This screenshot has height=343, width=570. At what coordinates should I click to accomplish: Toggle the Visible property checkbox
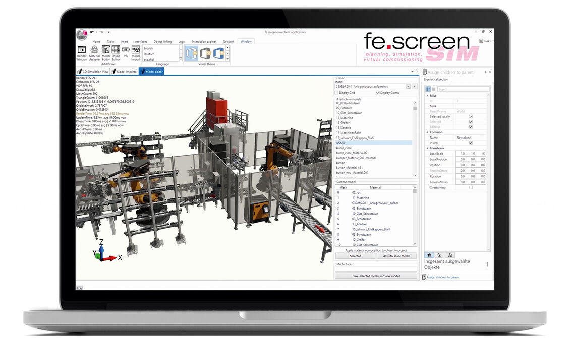pos(471,143)
